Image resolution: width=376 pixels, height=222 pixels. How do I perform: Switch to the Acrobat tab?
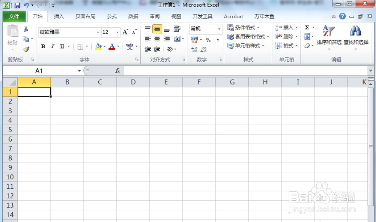[233, 16]
